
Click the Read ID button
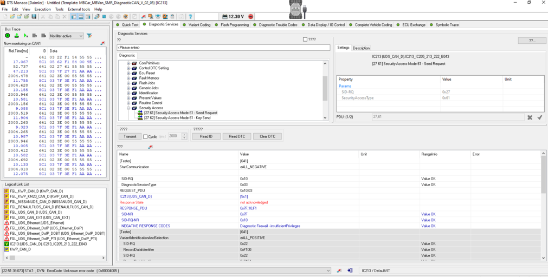coord(207,136)
